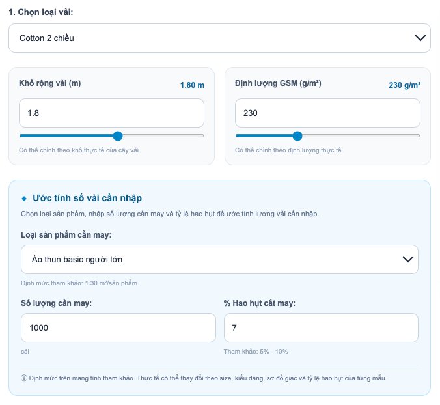This screenshot has height=405, width=440.
Task: Click the chevron arrow in Áo thun basic box
Action: click(407, 259)
